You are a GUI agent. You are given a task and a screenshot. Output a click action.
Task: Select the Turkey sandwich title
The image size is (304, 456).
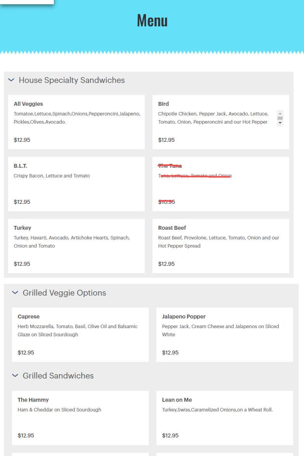pos(22,228)
